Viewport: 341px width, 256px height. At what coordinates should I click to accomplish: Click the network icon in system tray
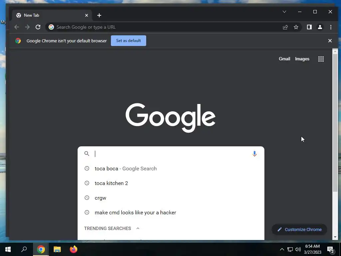[x=290, y=249]
